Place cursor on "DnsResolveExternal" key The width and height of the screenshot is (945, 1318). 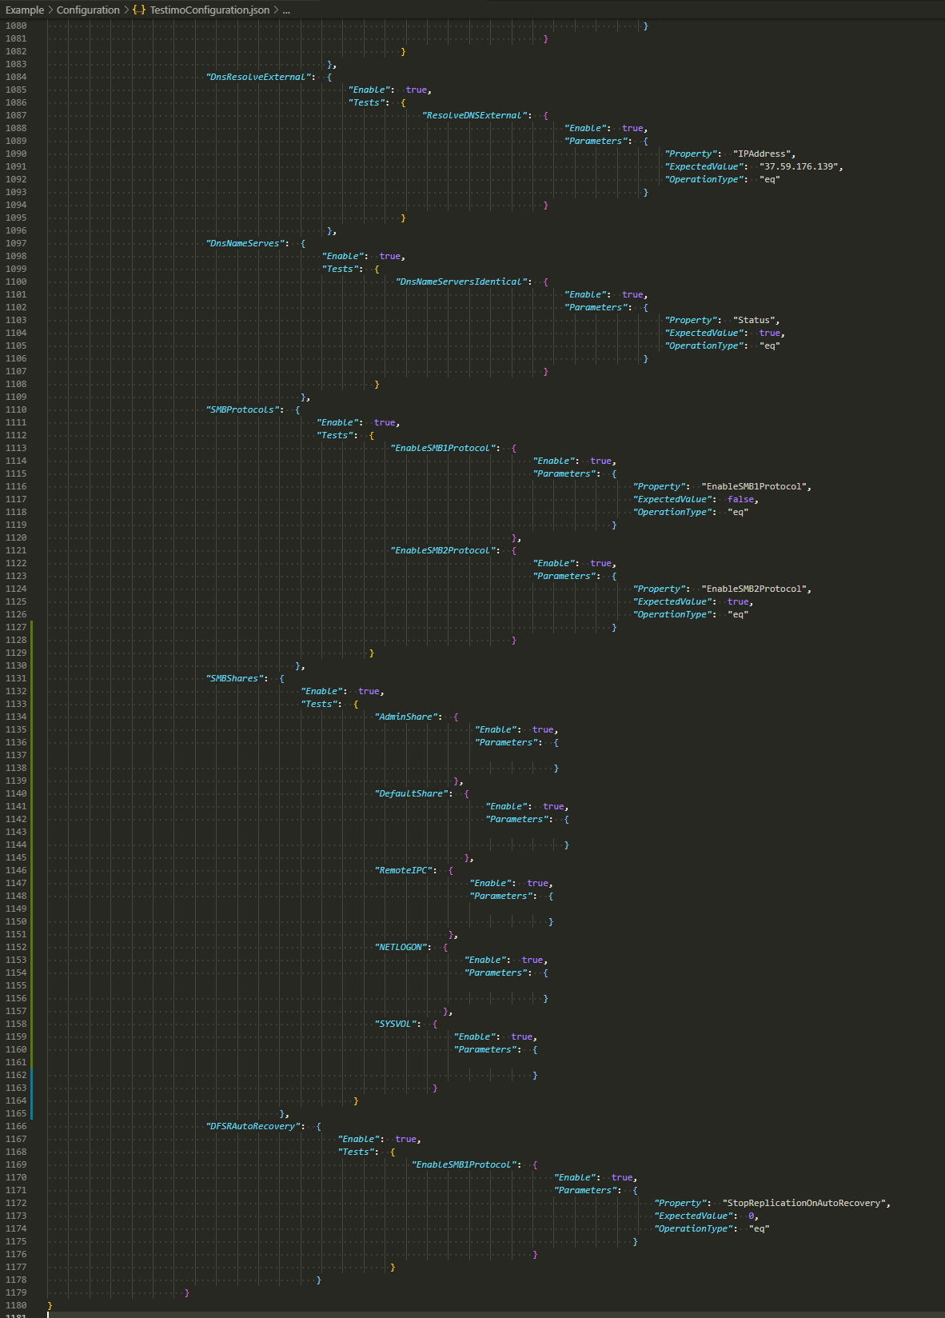click(257, 77)
